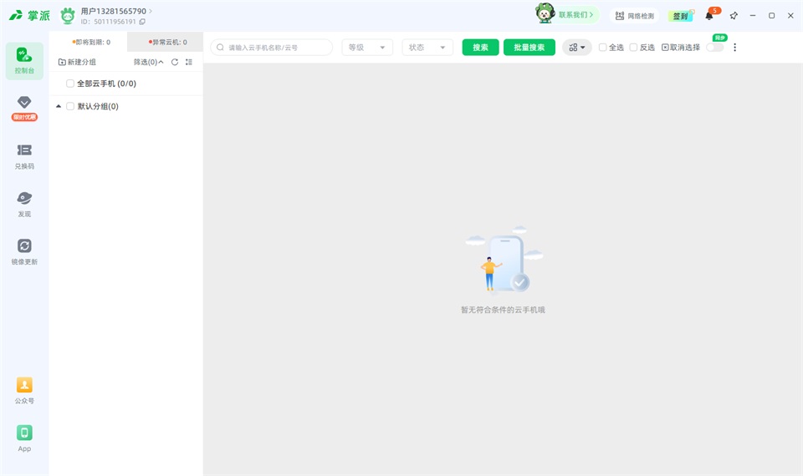Screen dimensions: 803x476
Task: Check the 全部云手机 checkbox
Action: [x=70, y=84]
